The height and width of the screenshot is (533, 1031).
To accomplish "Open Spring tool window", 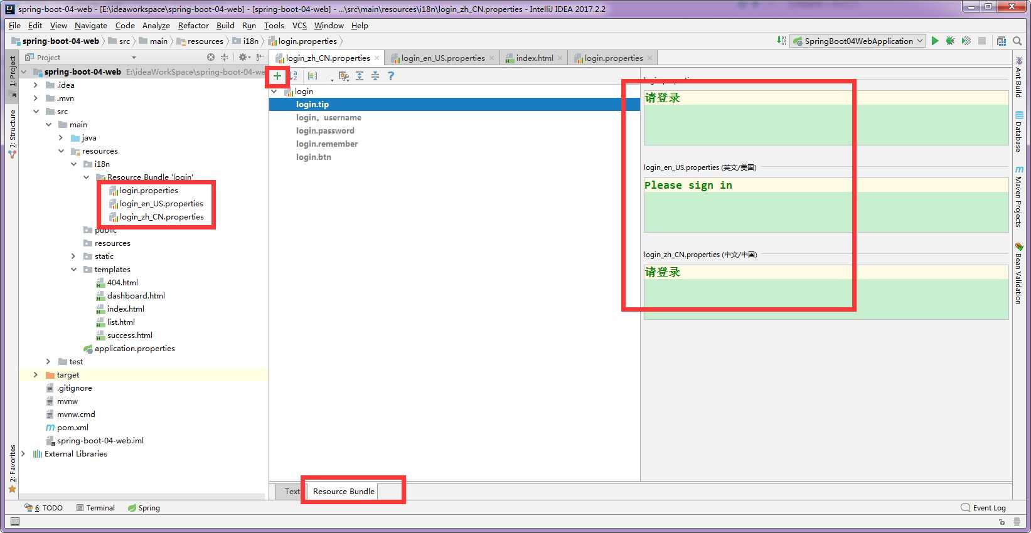I will click(x=144, y=508).
